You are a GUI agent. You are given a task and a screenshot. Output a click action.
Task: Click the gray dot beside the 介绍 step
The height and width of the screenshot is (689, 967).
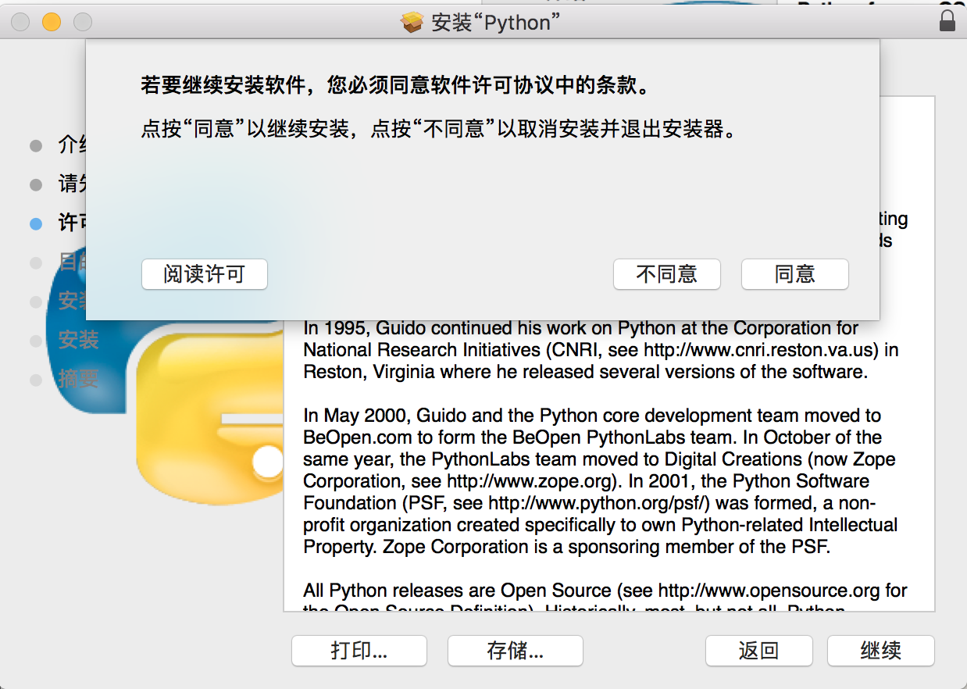click(x=36, y=145)
